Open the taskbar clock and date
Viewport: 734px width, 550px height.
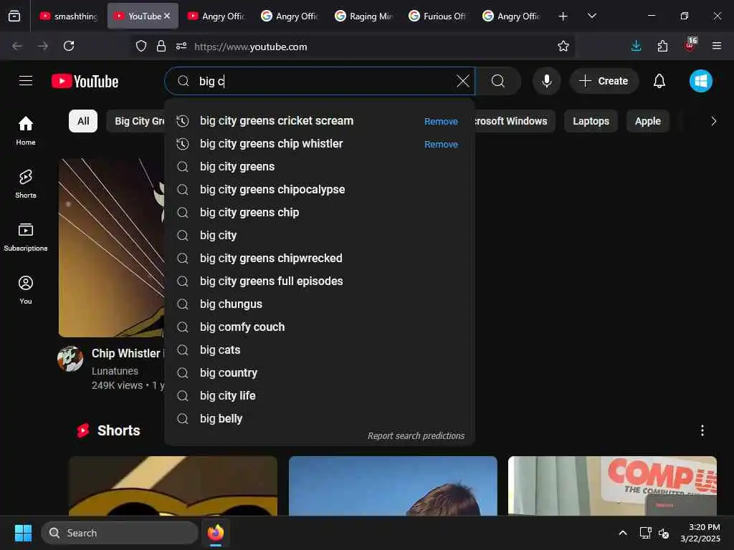[x=700, y=533]
